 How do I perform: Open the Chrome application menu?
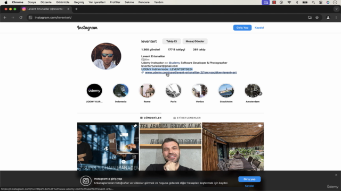pos(18,2)
